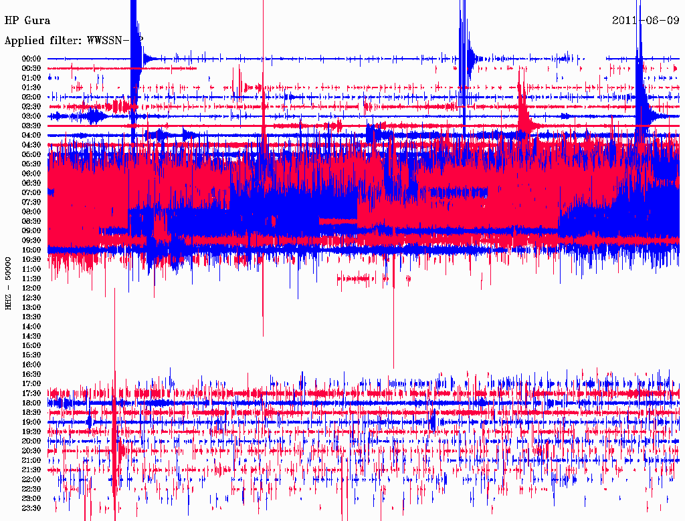Screen dimensions: 685x521
Task: Select the 05:00 time label
Action: click(x=31, y=154)
